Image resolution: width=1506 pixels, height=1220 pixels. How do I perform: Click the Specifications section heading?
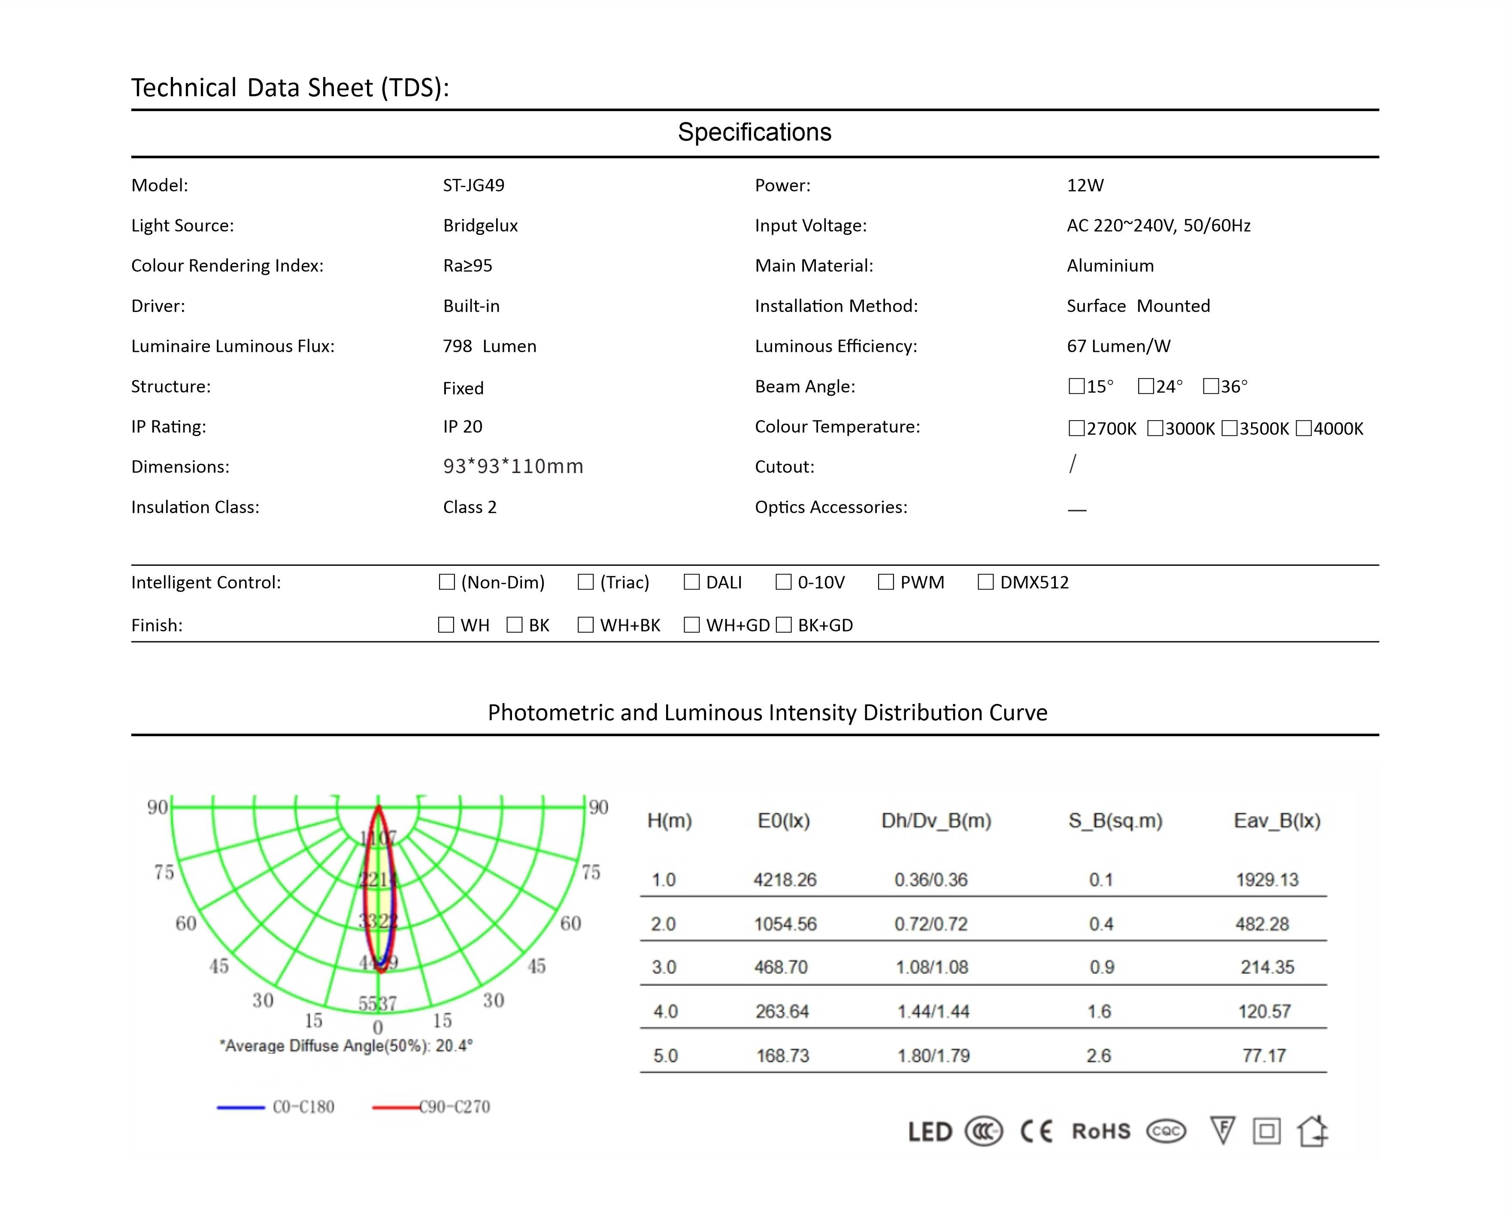[x=755, y=132]
